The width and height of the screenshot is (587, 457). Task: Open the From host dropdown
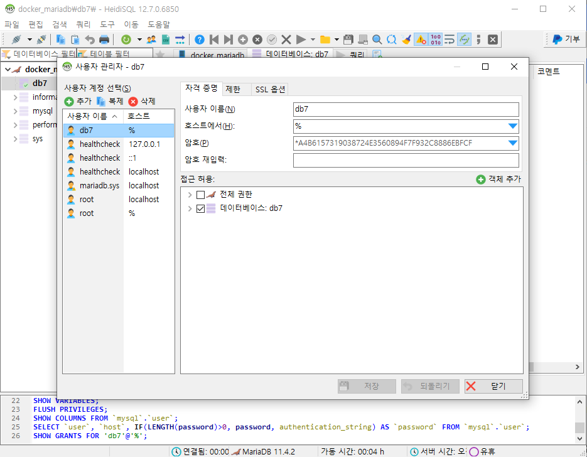[512, 126]
